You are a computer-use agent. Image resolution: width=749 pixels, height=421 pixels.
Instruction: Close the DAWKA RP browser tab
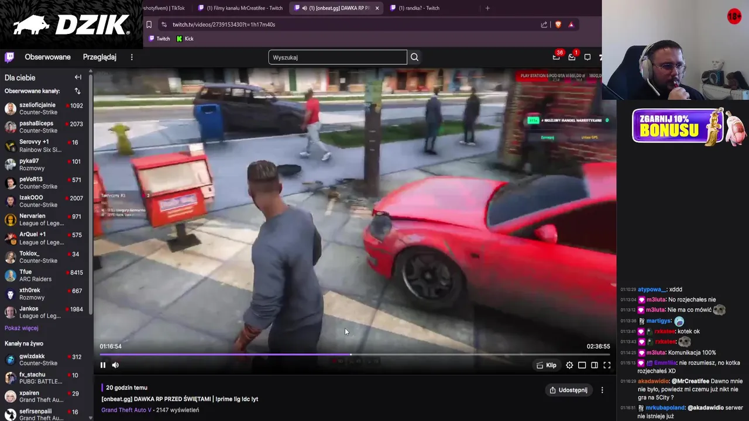tap(377, 8)
